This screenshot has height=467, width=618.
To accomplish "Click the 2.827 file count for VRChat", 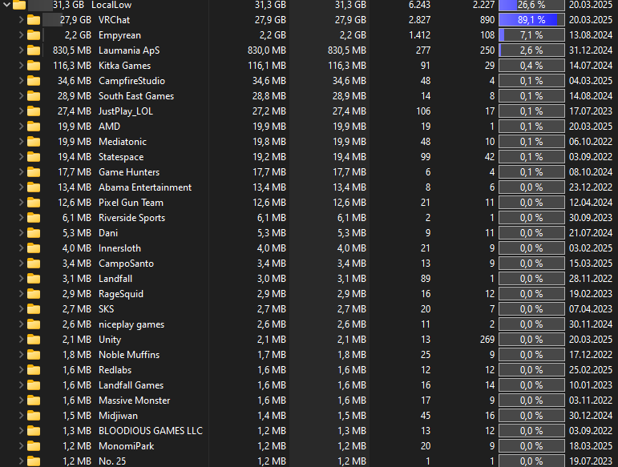I will 419,20.
